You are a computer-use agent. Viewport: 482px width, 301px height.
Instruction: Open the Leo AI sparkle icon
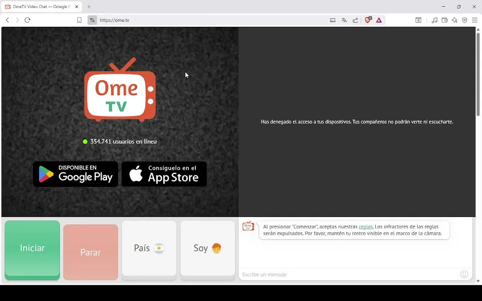tap(455, 20)
